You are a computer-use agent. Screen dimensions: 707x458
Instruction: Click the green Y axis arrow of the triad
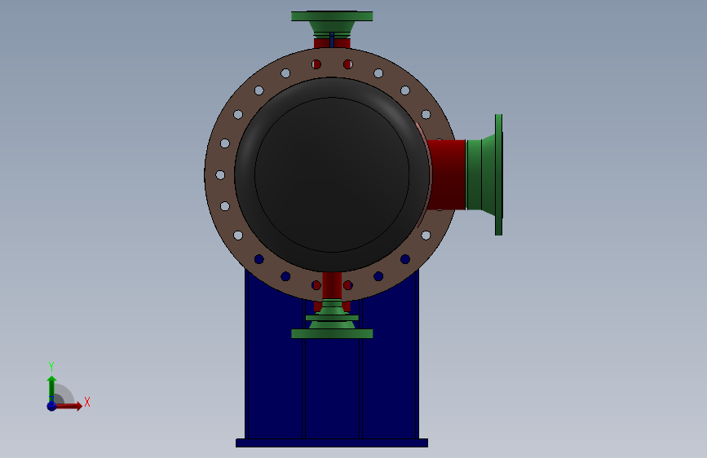(51, 388)
